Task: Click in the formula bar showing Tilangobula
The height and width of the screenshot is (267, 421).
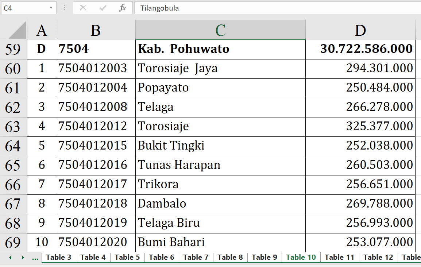Action: tap(277, 8)
